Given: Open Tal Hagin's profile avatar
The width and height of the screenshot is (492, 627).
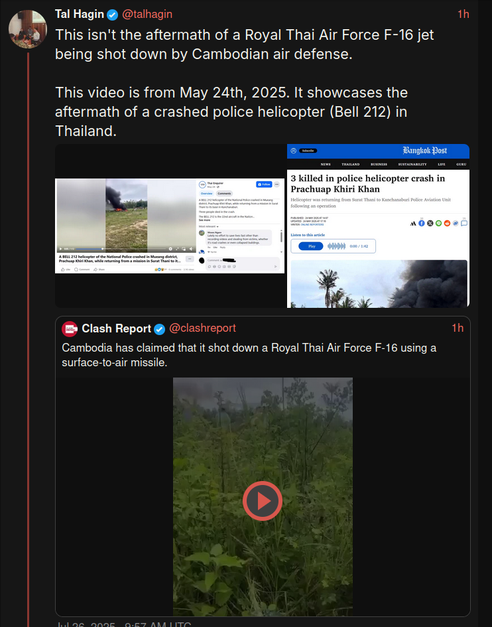Looking at the screenshot, I should click(x=28, y=29).
